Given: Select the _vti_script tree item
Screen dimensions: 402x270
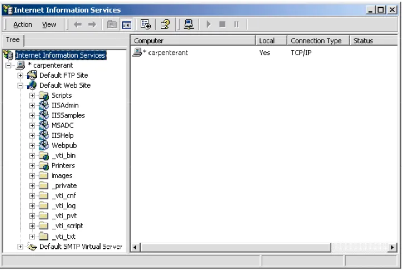Looking at the screenshot, I should 68,226.
